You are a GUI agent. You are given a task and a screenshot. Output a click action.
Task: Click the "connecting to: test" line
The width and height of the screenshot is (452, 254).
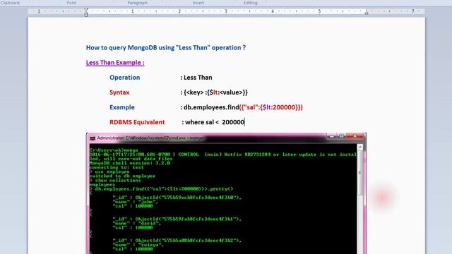pos(117,167)
